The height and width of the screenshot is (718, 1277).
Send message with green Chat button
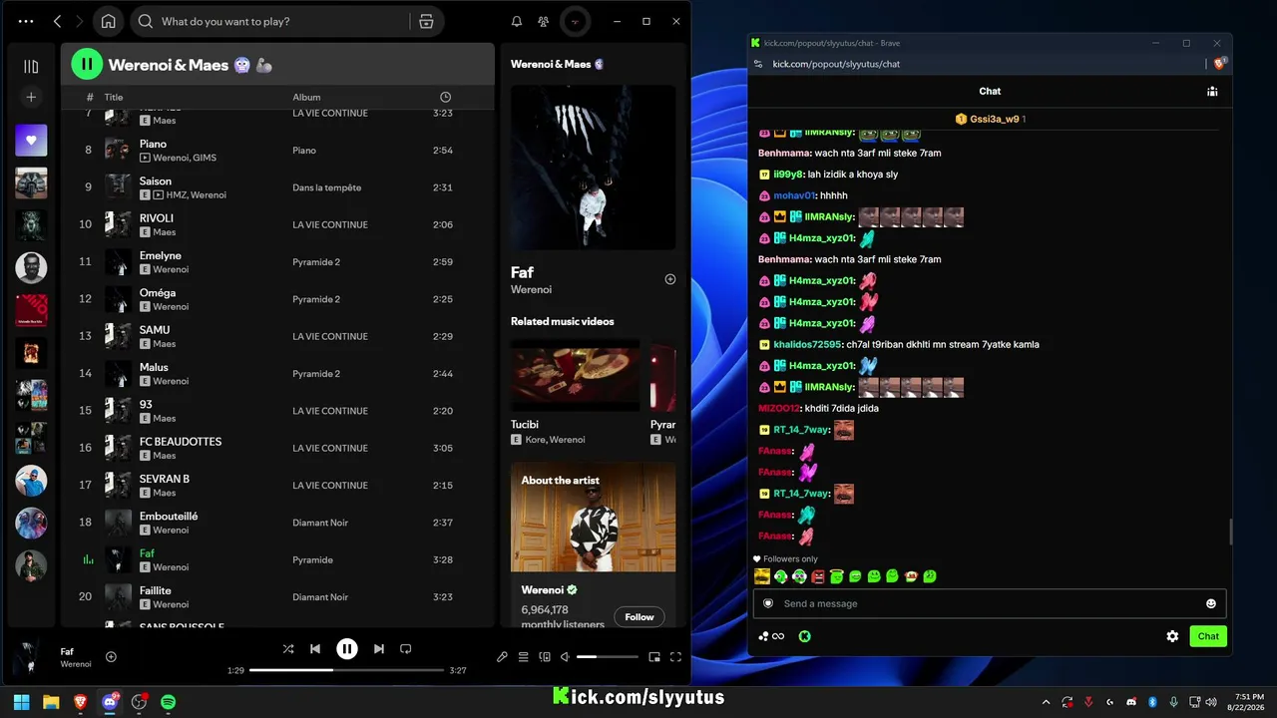coord(1208,636)
